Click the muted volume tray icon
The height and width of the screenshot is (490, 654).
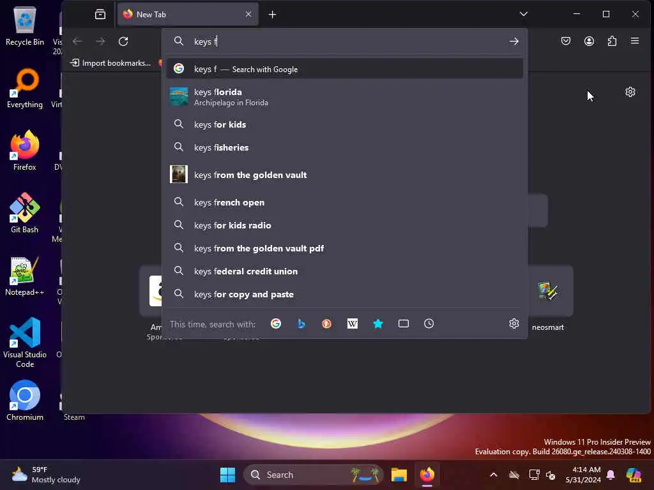pyautogui.click(x=551, y=475)
